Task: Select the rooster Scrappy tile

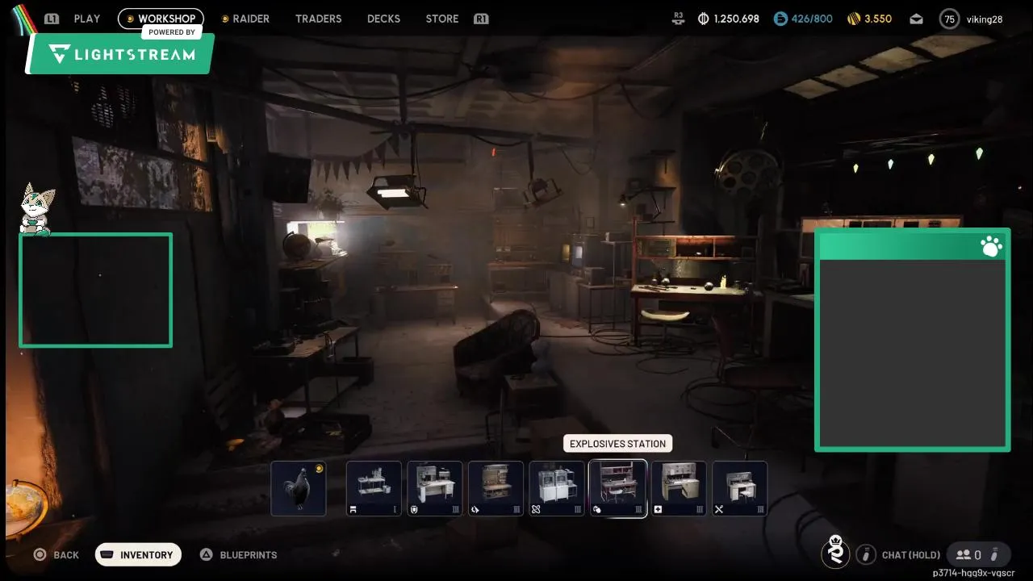Action: pyautogui.click(x=299, y=488)
